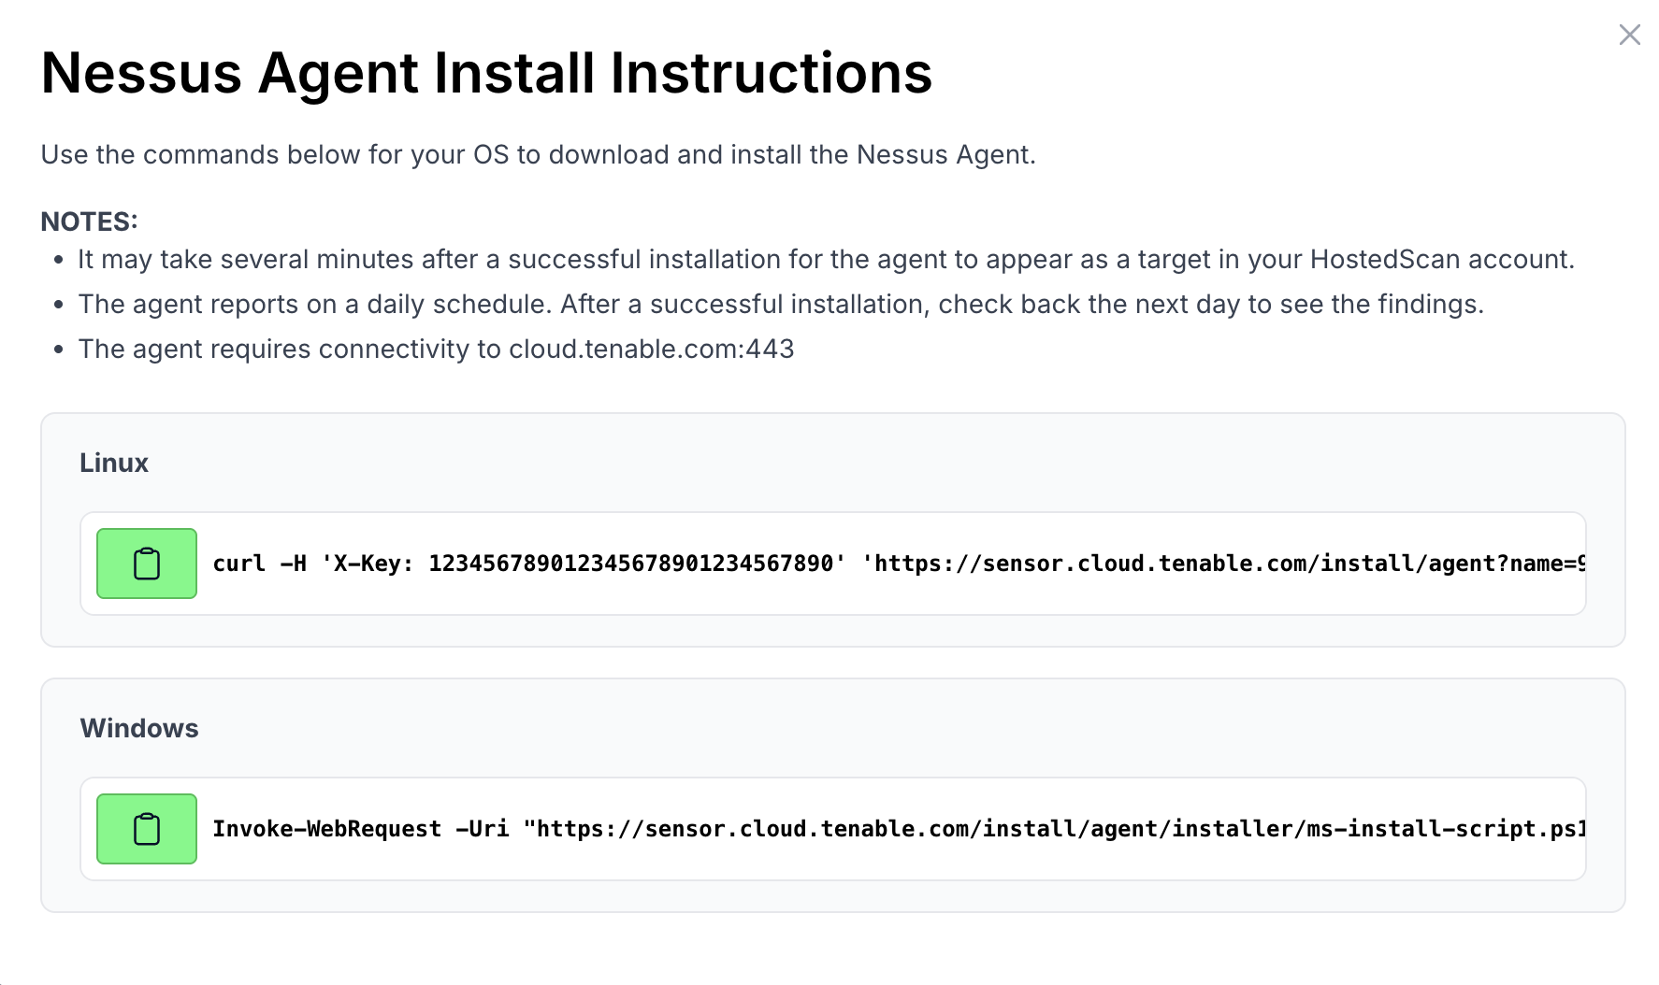Viewport: 1659px width, 985px height.
Task: Click the NOTES label
Action: click(89, 221)
